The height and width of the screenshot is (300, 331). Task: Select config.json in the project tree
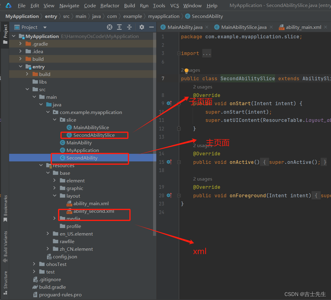point(65,257)
